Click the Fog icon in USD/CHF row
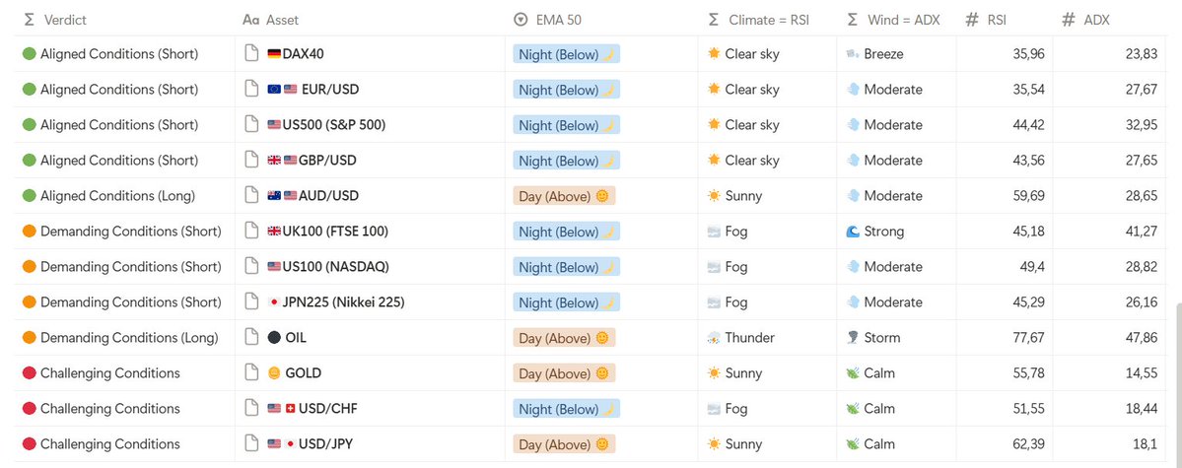 pyautogui.click(x=713, y=409)
